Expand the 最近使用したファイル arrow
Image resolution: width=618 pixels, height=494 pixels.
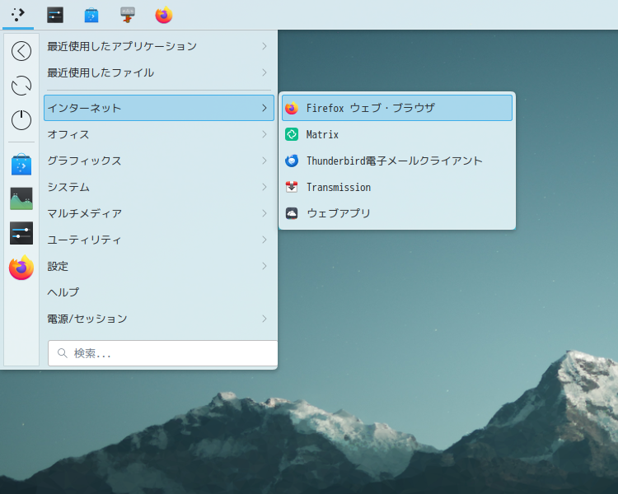pos(265,72)
